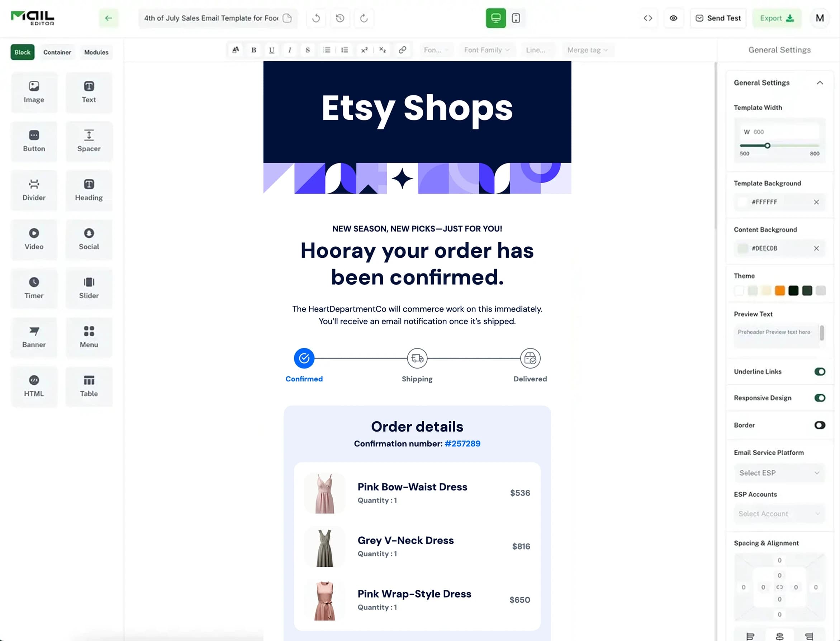Screen dimensions: 840x641
Task: Click the redo icon
Action: (364, 18)
